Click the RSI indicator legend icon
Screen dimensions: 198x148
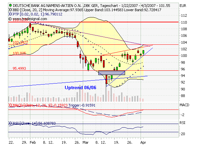pos(11,123)
